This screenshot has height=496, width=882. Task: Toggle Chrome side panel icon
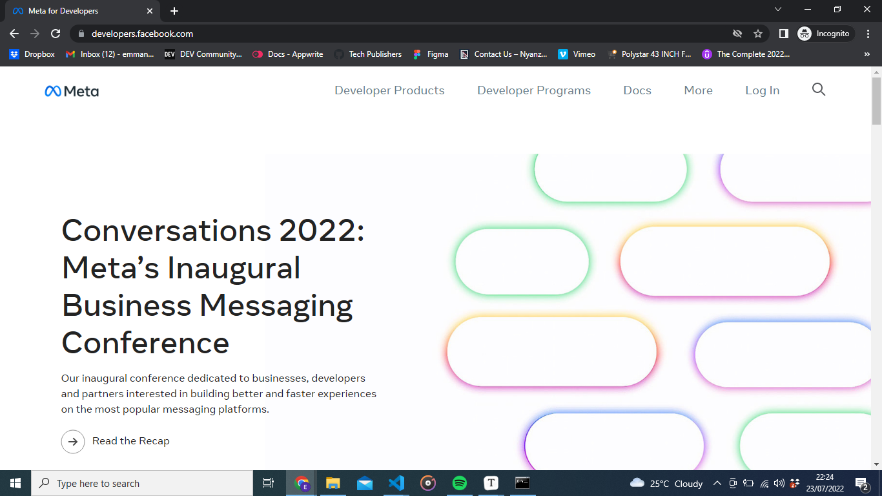point(783,34)
